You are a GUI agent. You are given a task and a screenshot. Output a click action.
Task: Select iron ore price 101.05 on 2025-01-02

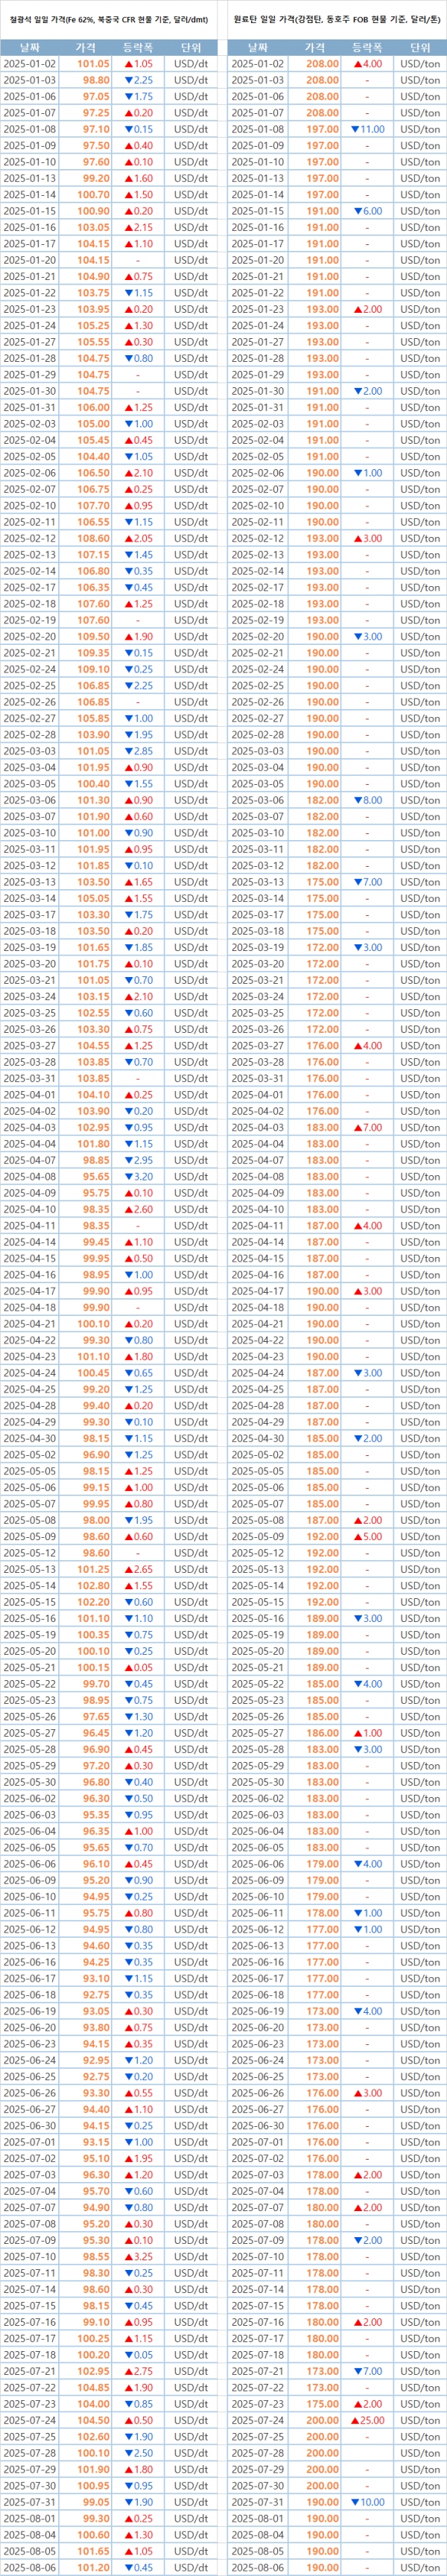(93, 64)
